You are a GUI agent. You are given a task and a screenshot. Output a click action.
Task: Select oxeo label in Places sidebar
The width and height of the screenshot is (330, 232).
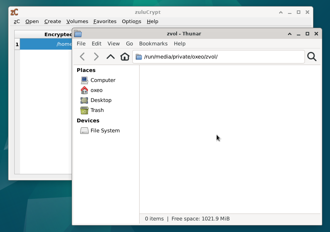96,90
